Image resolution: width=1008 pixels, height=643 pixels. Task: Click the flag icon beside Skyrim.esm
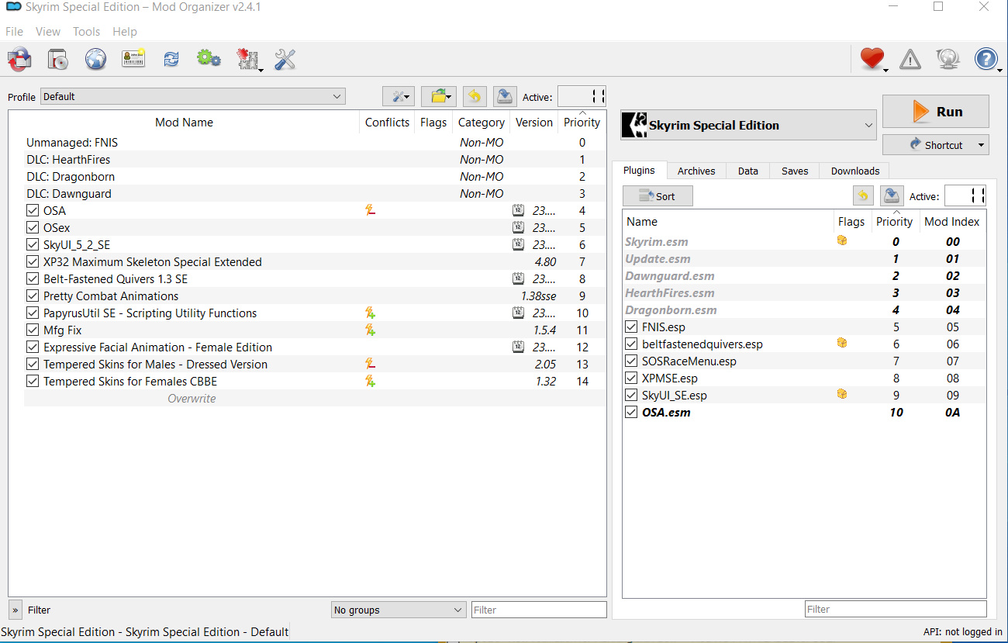[842, 240]
